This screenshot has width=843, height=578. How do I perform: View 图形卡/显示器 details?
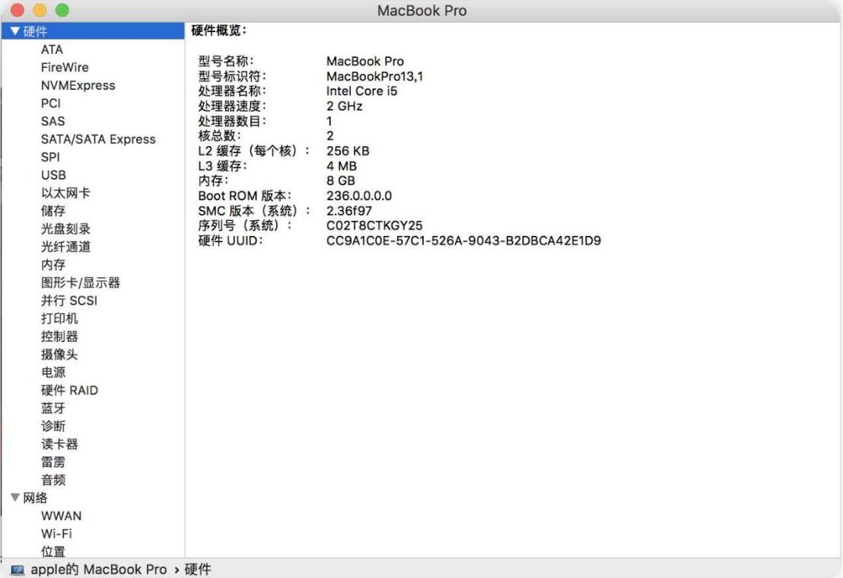(x=80, y=283)
